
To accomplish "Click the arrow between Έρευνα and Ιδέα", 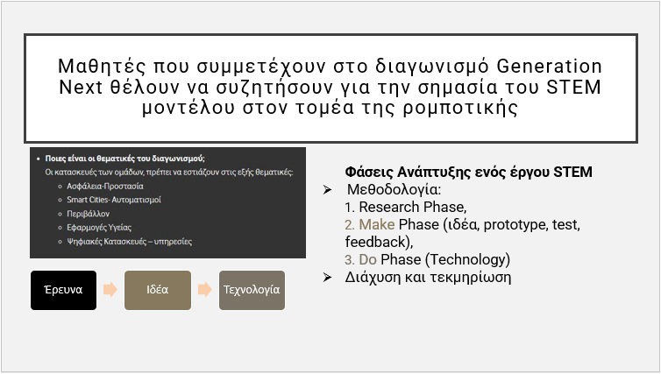I will tap(110, 290).
